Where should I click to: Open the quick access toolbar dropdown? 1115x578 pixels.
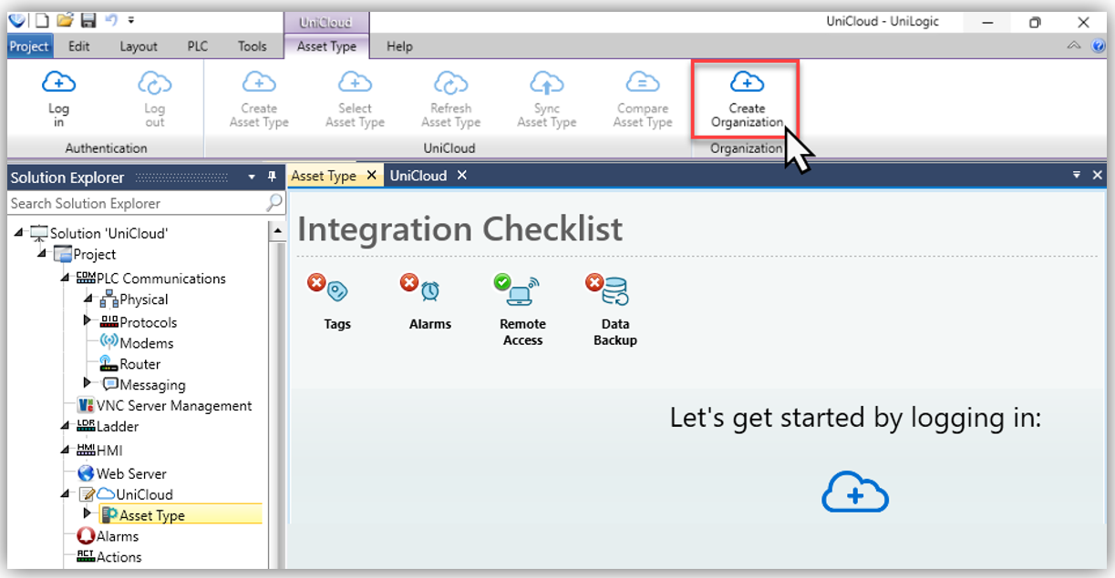click(x=131, y=20)
